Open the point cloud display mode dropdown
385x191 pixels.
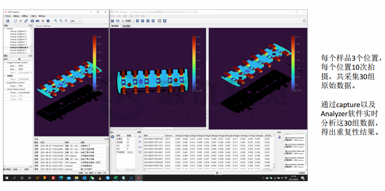(x=75, y=21)
